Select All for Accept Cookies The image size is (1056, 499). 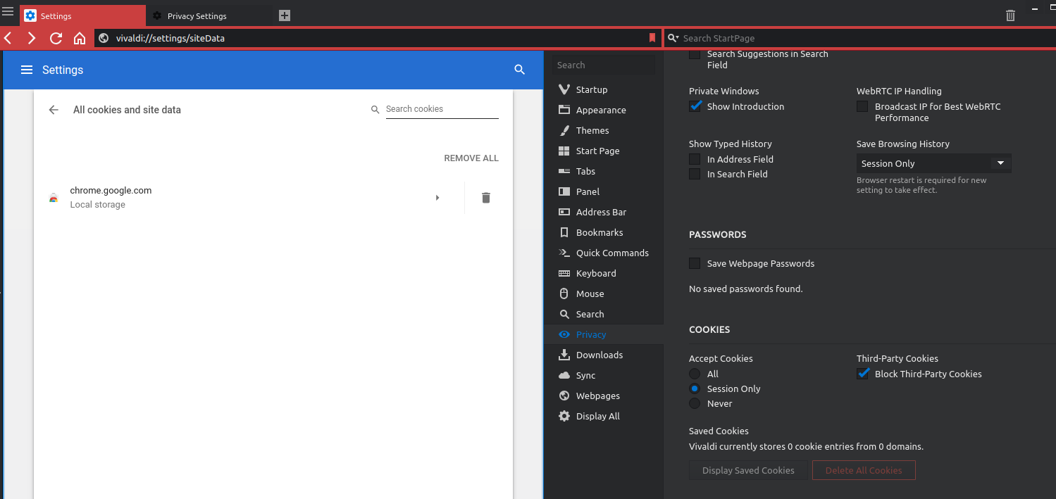click(x=695, y=374)
